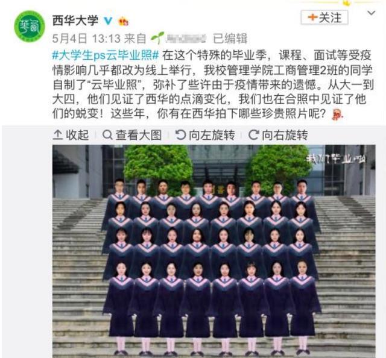Open the 西华大学 profile name link
Image resolution: width=386 pixels, height=358 pixels.
pos(75,20)
